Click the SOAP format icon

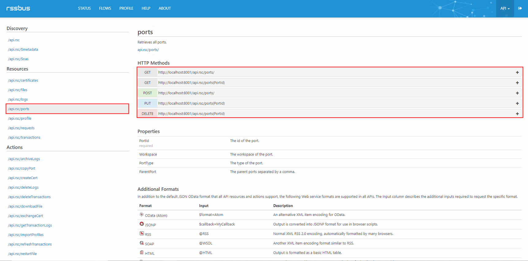(141, 243)
